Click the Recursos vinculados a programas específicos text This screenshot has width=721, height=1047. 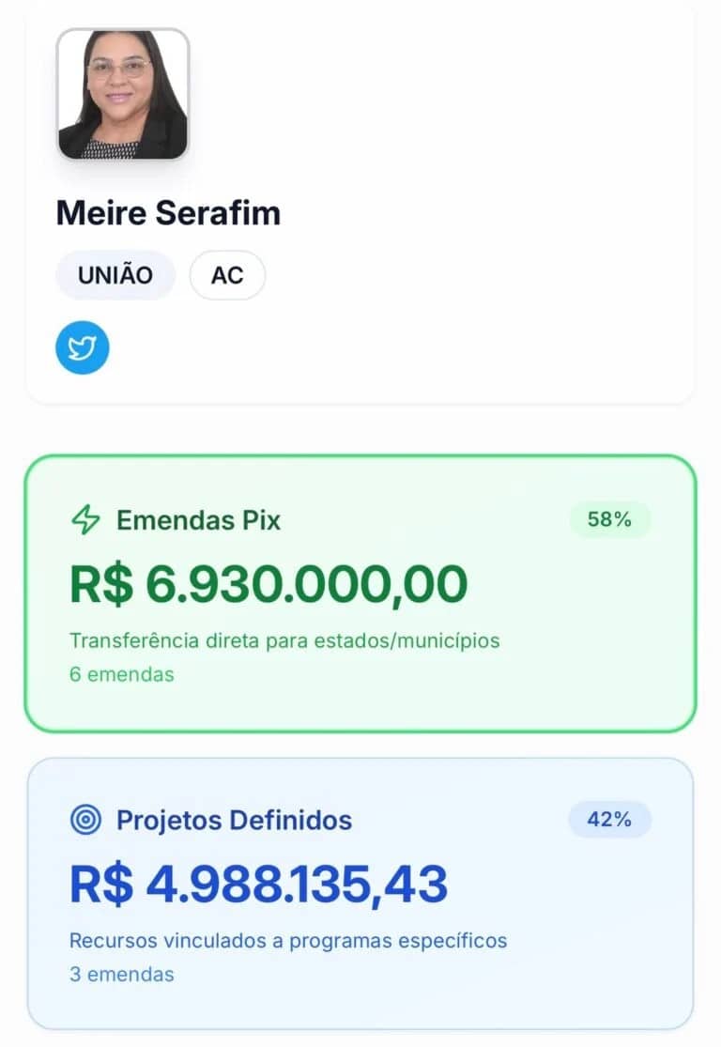click(288, 940)
